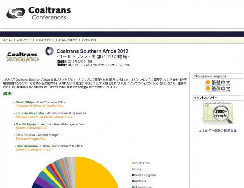
Task: Click National Director of Mines, Mozambique text
Action: point(44,117)
